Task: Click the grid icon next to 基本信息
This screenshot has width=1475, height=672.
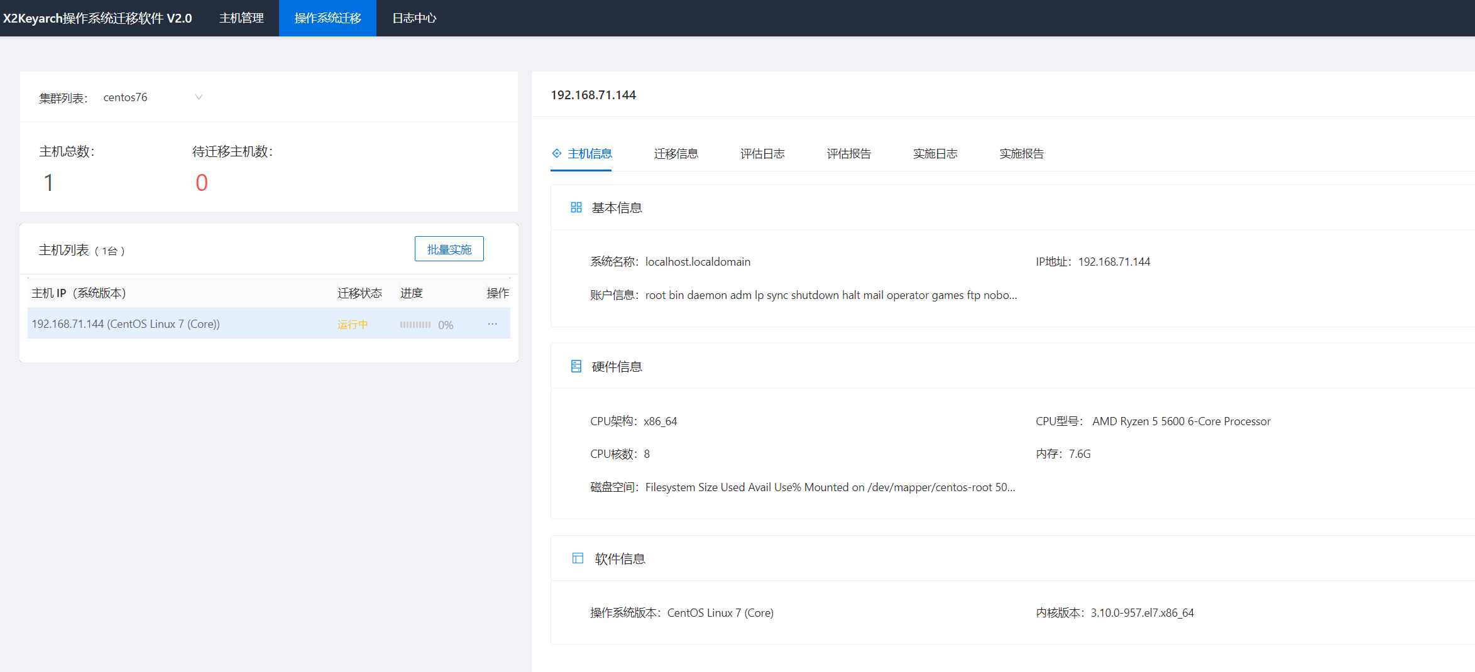Action: [576, 207]
